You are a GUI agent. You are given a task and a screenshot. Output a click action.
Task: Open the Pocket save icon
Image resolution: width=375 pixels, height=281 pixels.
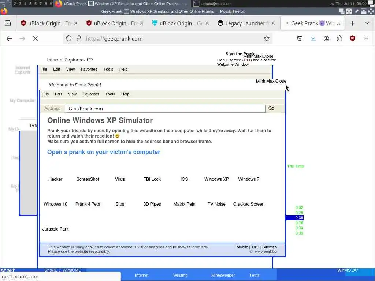pos(300,38)
